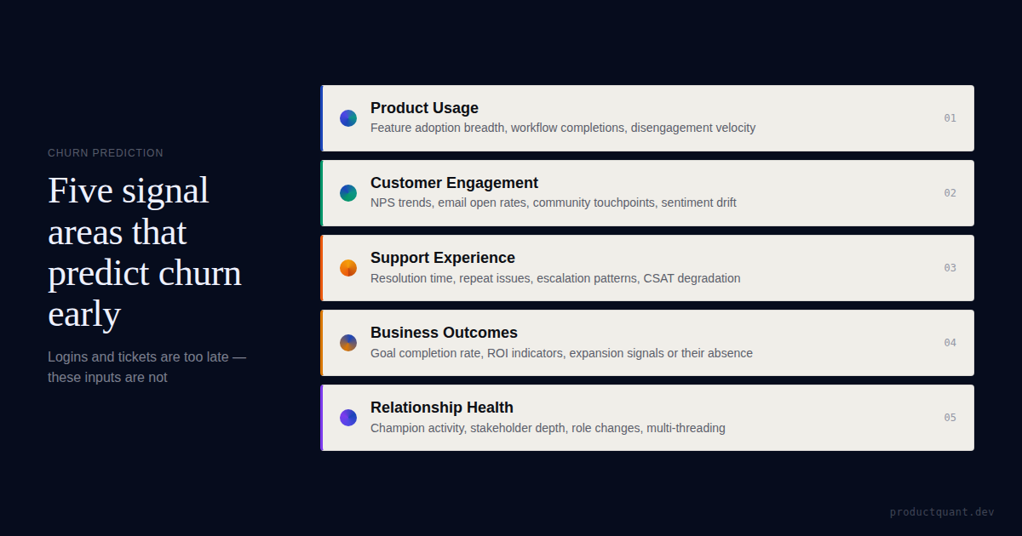The image size is (1022, 536).
Task: Click the Feature adoption breadth description text
Action: 563,128
